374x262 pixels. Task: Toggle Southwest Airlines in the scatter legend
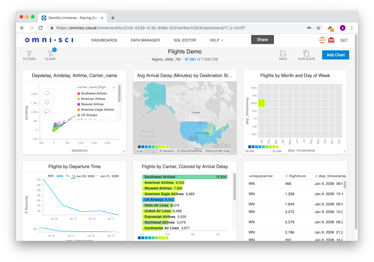click(92, 93)
